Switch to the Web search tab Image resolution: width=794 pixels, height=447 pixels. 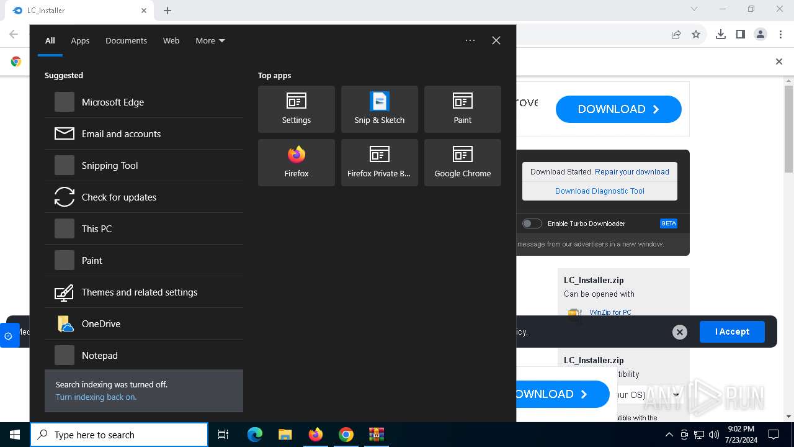pos(171,40)
